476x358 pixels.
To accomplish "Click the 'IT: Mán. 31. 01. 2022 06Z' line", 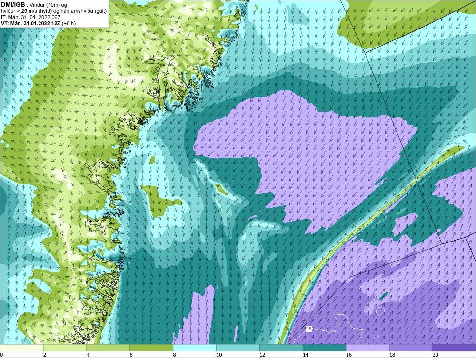I will (x=30, y=17).
